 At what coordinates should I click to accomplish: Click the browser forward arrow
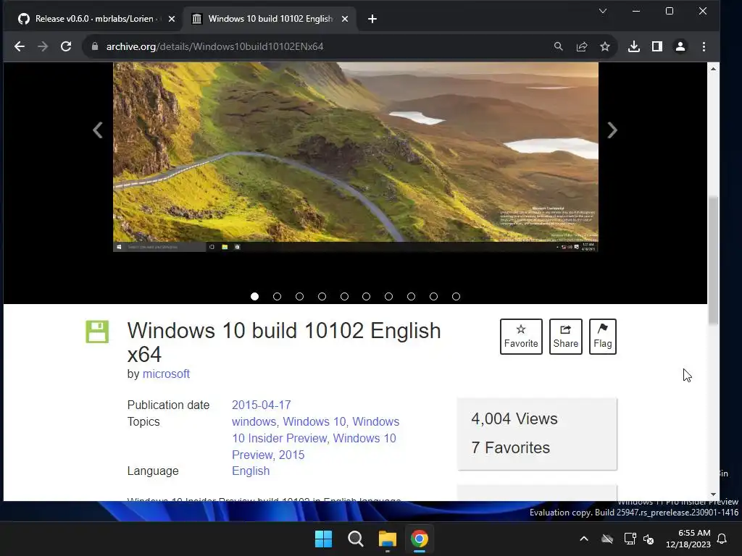43,46
